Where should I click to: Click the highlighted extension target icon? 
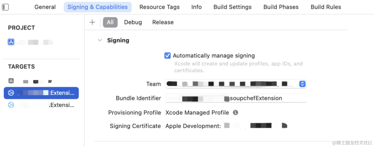(11, 93)
